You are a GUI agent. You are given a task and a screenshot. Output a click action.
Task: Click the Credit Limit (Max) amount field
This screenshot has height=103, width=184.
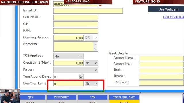pyautogui.click(x=68, y=63)
